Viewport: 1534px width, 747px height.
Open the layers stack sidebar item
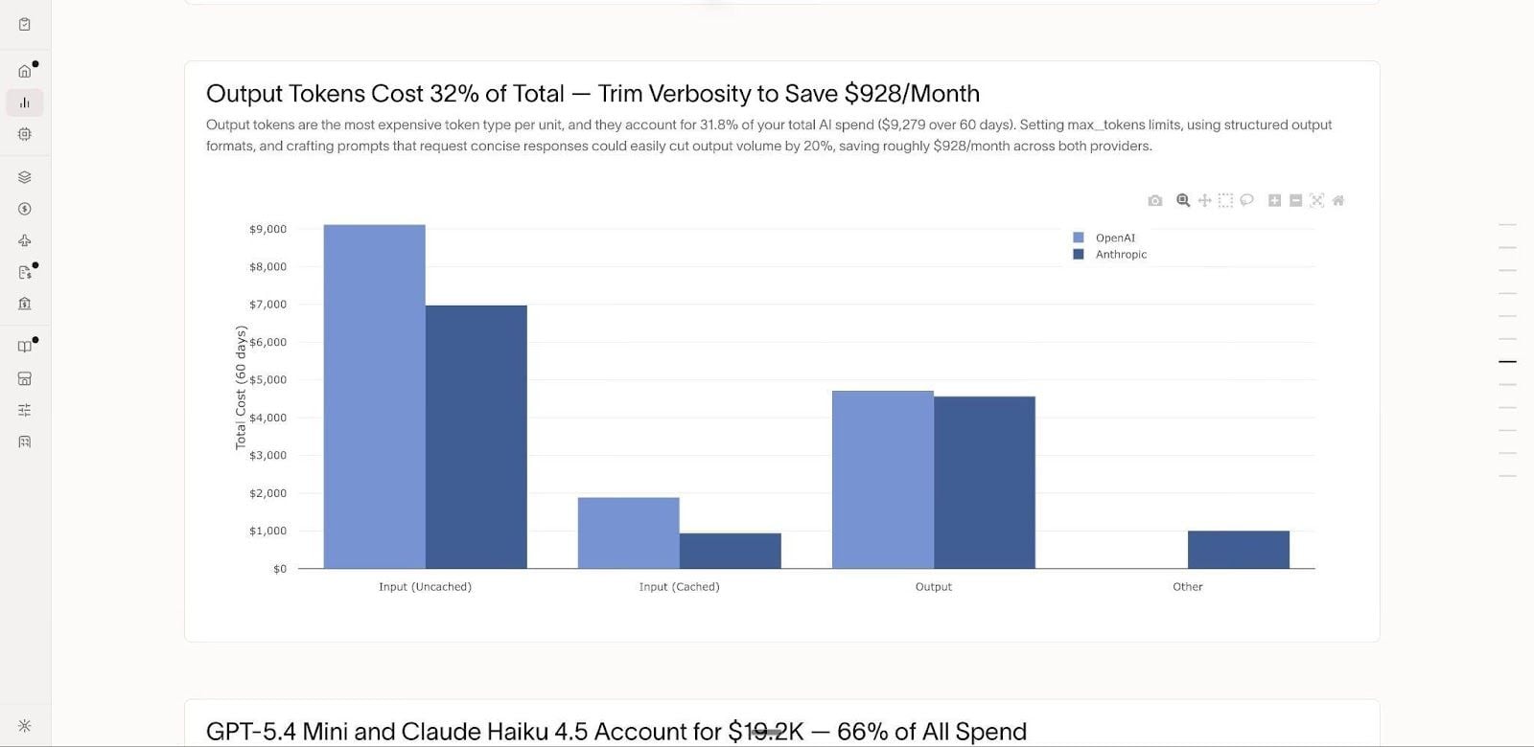point(25,177)
